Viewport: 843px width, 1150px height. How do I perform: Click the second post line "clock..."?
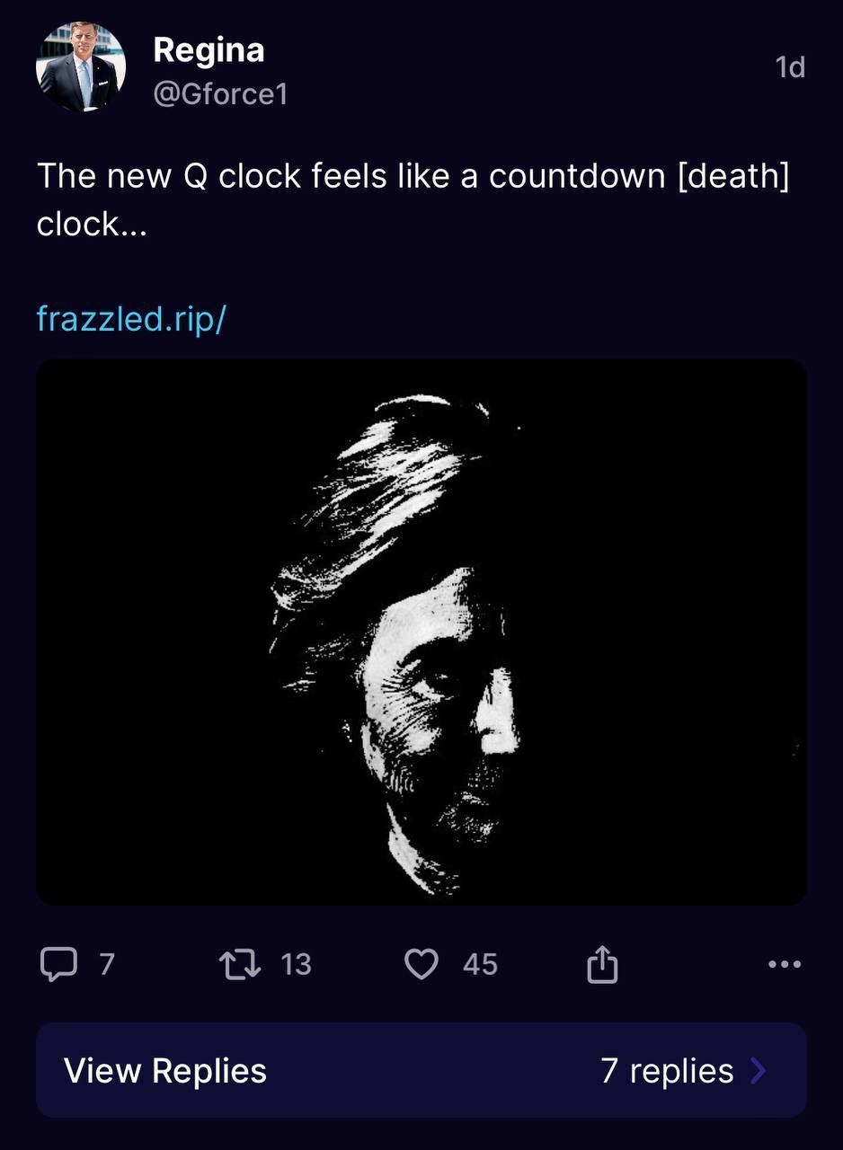(x=91, y=224)
